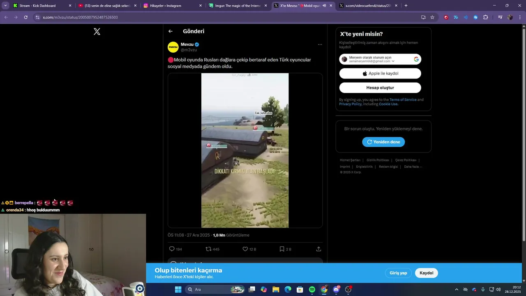This screenshot has height=296, width=526.
Task: Open the 7TV extension icon
Action: (x=456, y=17)
